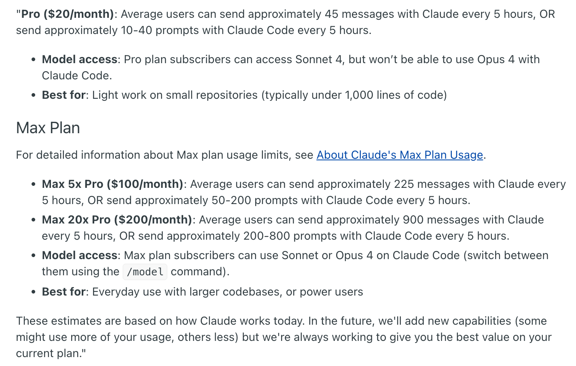Click the bold Max 20x Pro ($200/month) label
Image resolution: width=576 pixels, height=366 pixels.
pyautogui.click(x=117, y=220)
